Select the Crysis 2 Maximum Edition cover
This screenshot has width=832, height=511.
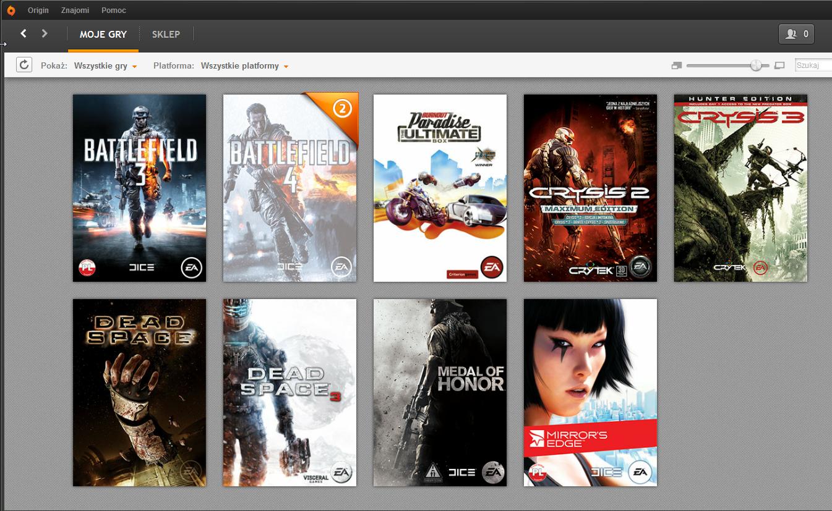point(590,188)
